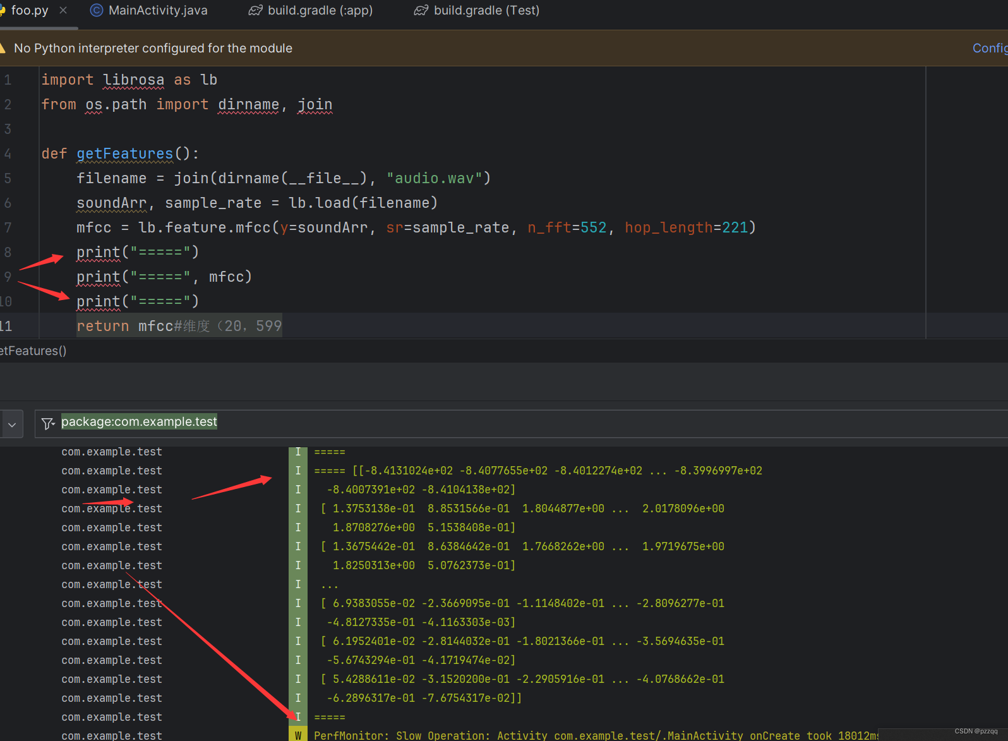This screenshot has width=1008, height=741.
Task: Click 'return mfcc' statement on line 11
Action: point(124,326)
